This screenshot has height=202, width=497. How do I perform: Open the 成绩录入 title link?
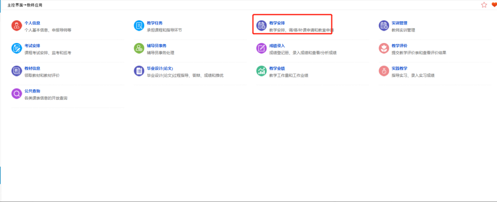277,46
